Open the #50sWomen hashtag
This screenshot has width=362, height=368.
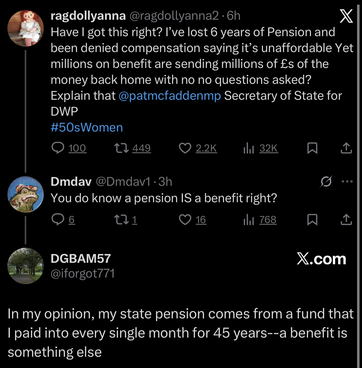(x=87, y=127)
